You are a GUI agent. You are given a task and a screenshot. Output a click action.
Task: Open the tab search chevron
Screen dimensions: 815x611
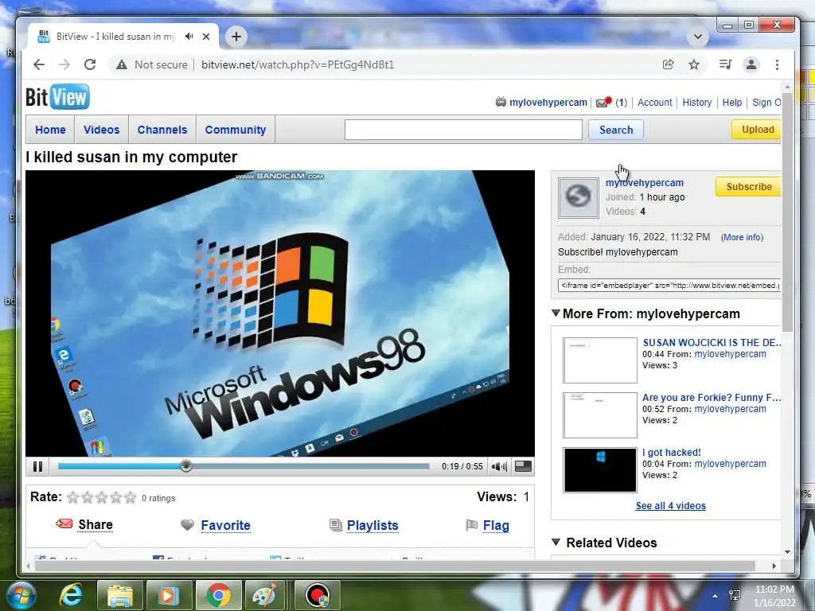(698, 37)
